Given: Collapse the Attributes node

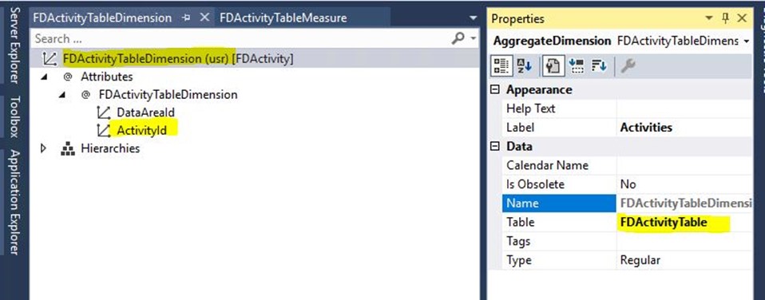Looking at the screenshot, I should point(45,77).
